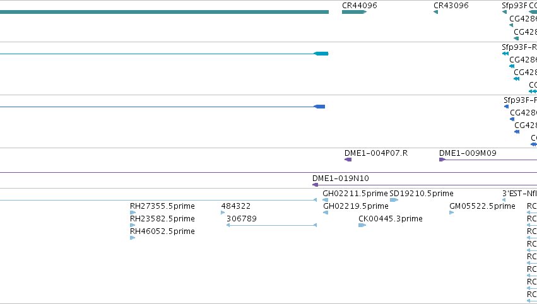Click the 306789 feature label

242,219
